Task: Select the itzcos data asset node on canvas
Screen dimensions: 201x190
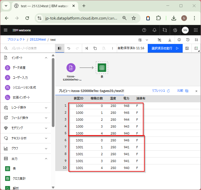Action: click(71, 68)
